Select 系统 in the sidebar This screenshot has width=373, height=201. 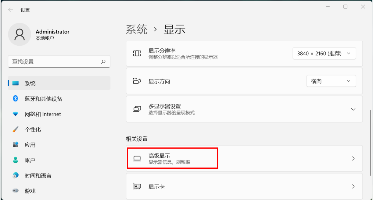(30, 83)
